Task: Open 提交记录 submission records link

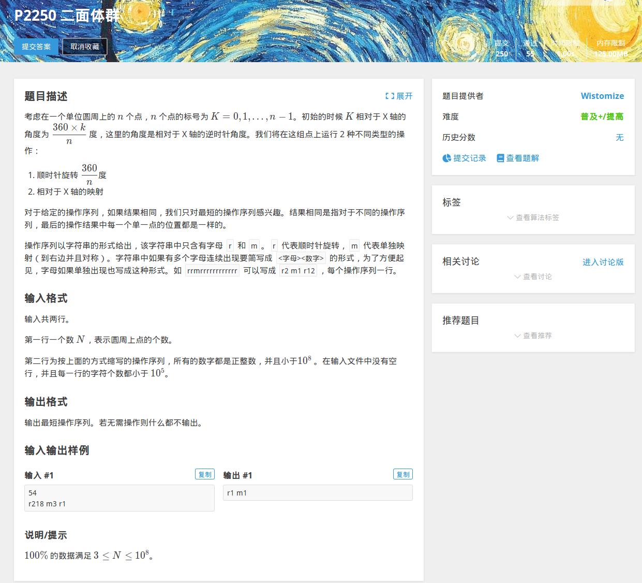Action: pos(464,158)
